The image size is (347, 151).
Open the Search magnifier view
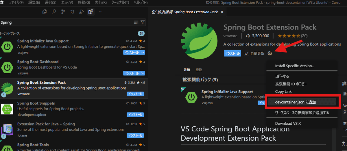click(x=54, y=12)
